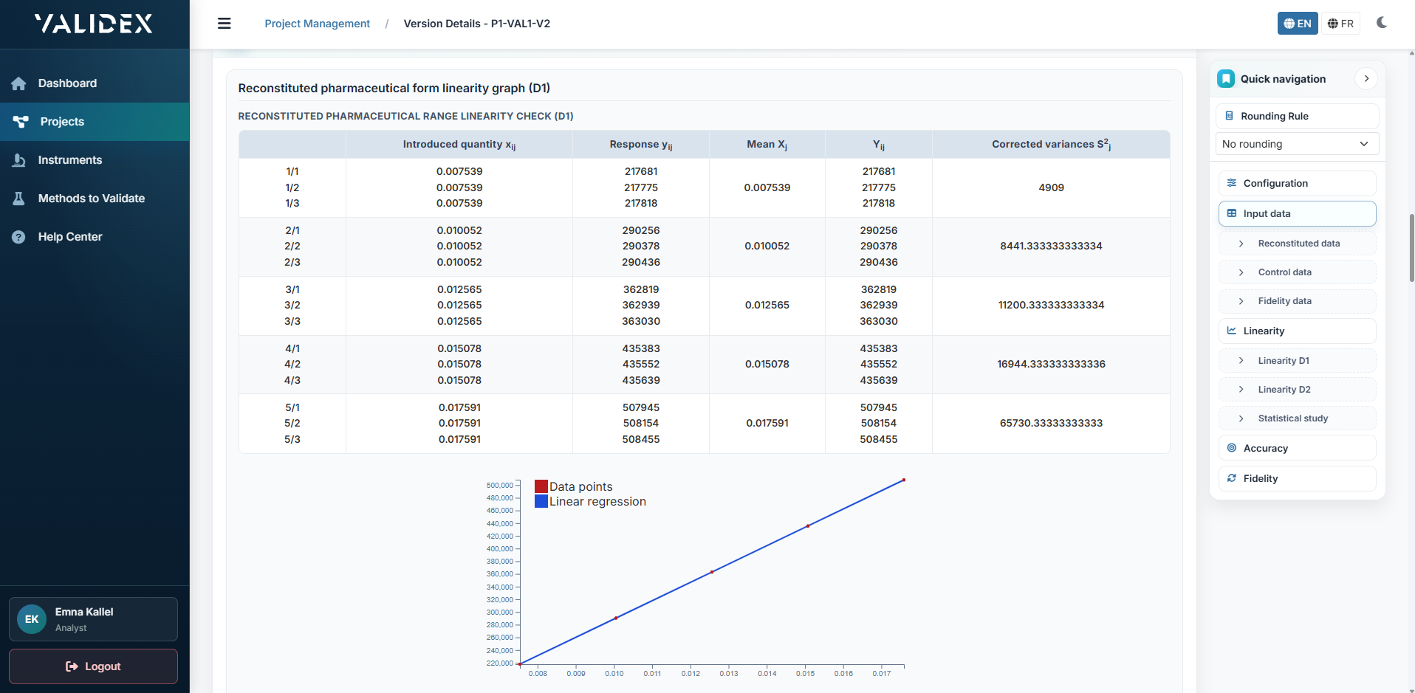Click the Projects sidebar icon
Viewport: 1415px width, 693px height.
coord(21,122)
